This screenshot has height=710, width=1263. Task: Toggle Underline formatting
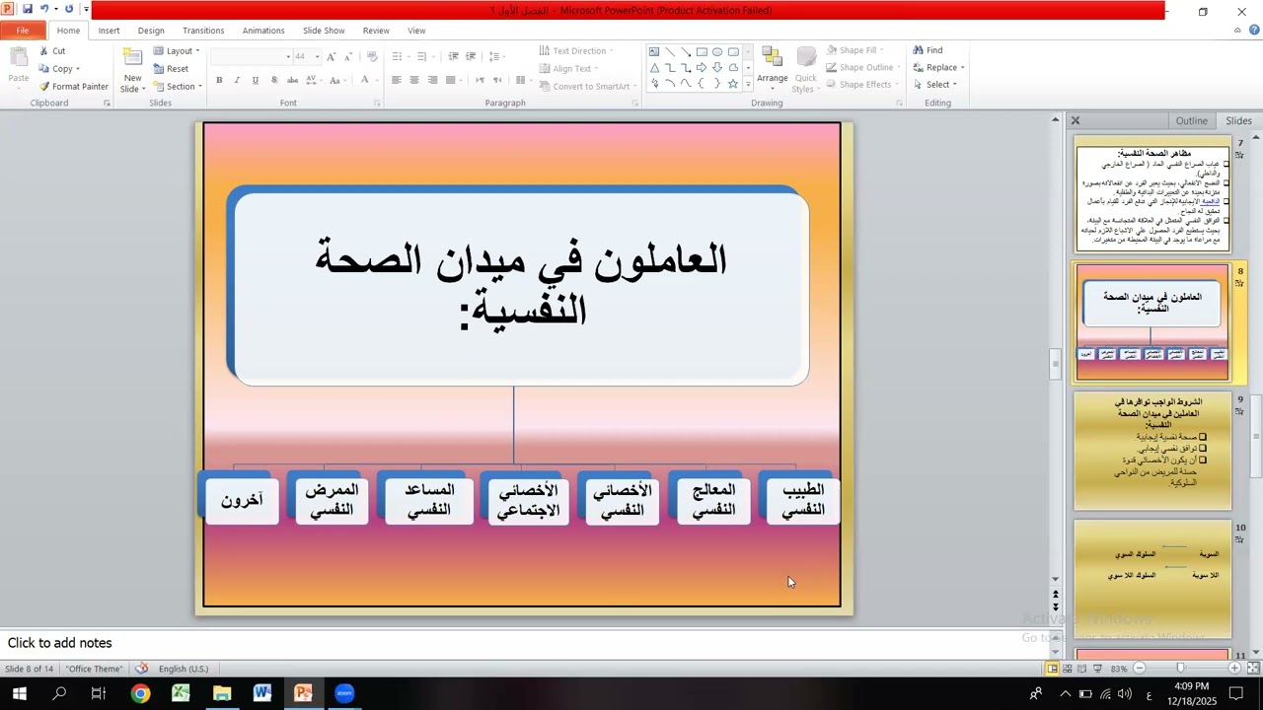click(256, 80)
